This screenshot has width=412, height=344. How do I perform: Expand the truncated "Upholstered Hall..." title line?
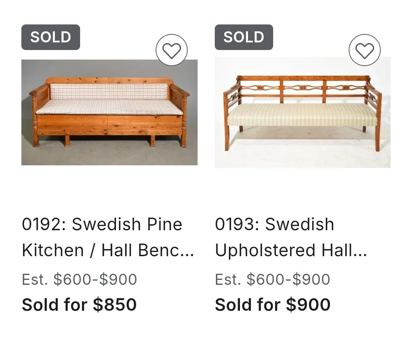(291, 250)
